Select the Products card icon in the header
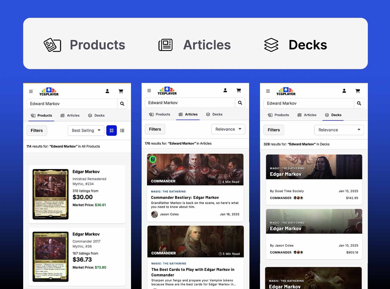The width and height of the screenshot is (390, 289). click(x=52, y=45)
